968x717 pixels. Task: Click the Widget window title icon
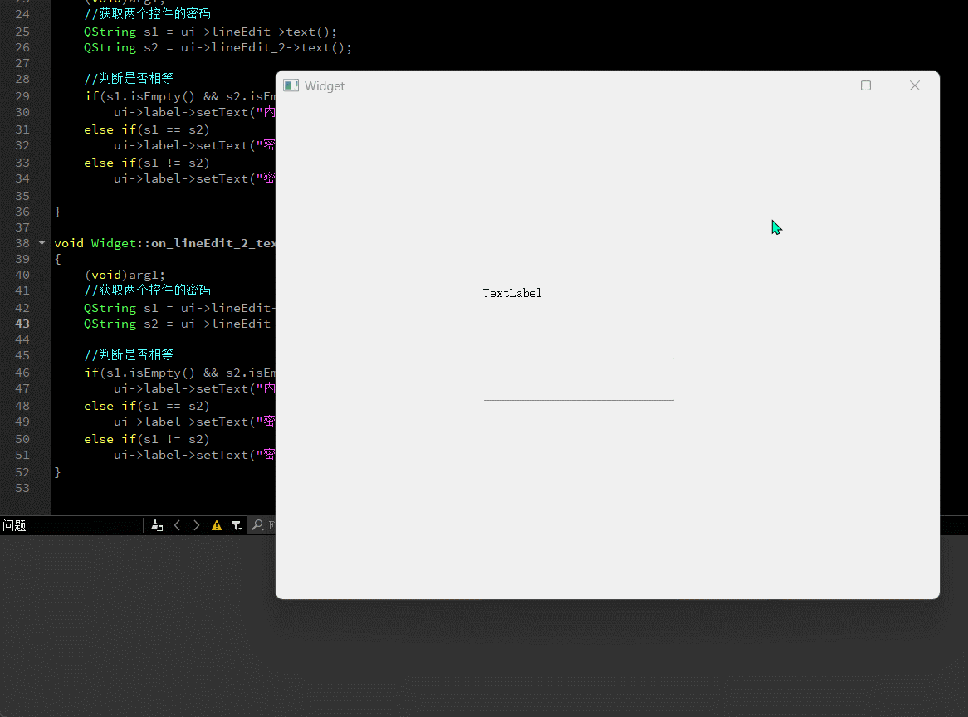tap(291, 85)
